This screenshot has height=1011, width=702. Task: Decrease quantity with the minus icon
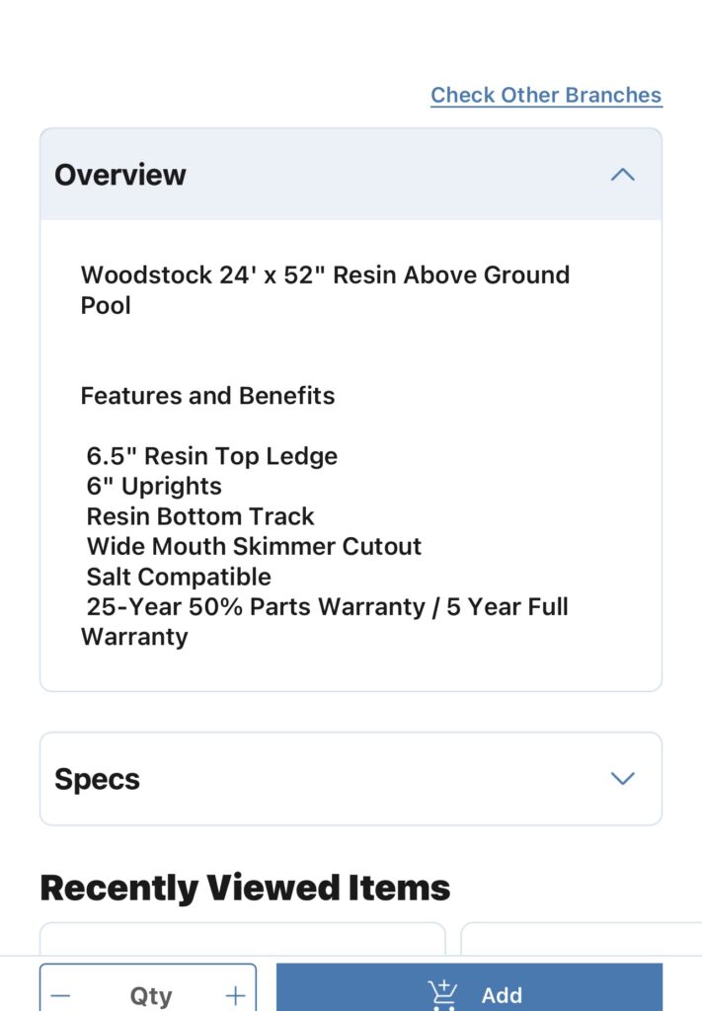(60, 995)
